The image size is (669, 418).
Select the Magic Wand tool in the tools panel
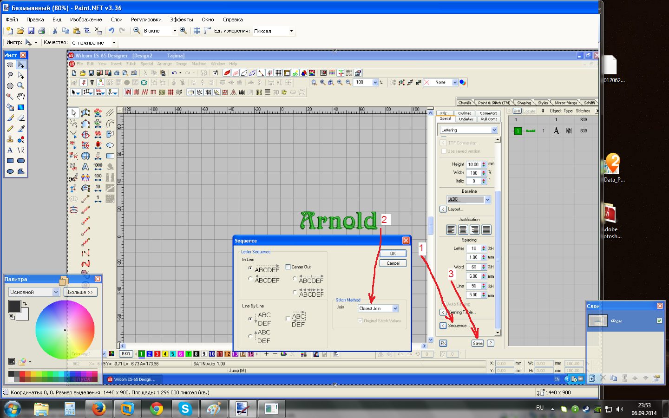[x=10, y=97]
